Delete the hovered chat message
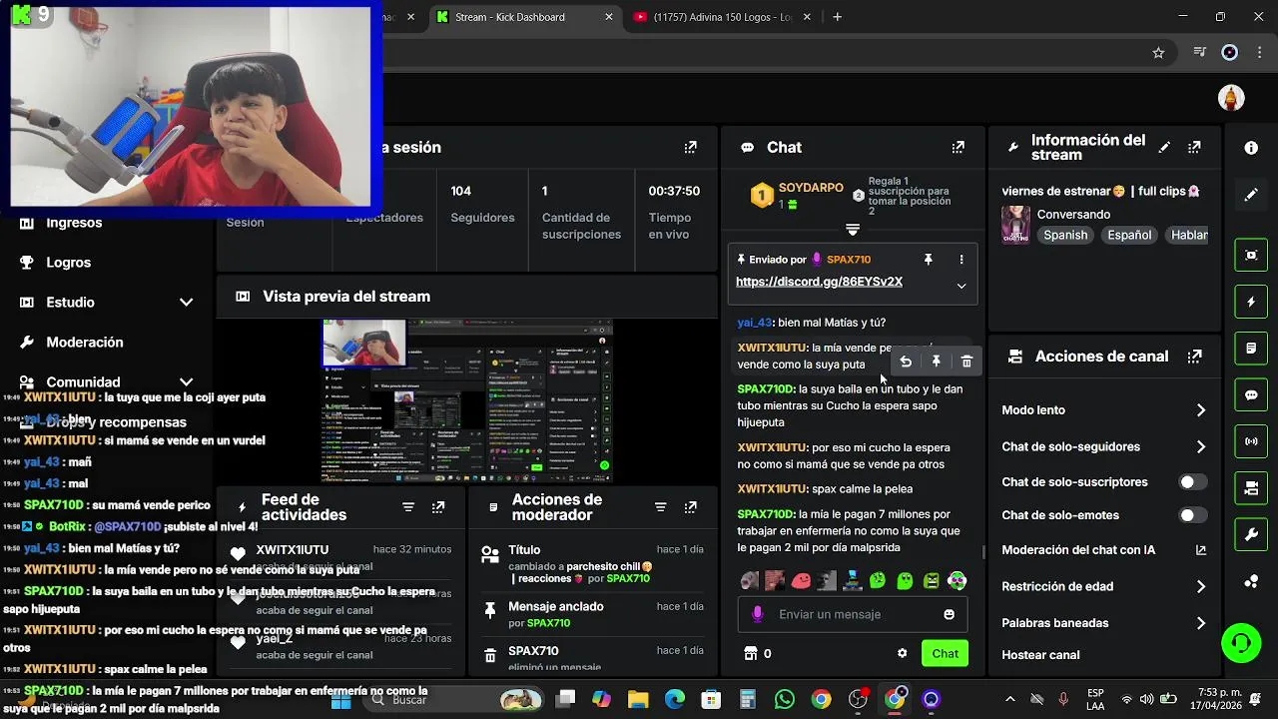 (966, 361)
